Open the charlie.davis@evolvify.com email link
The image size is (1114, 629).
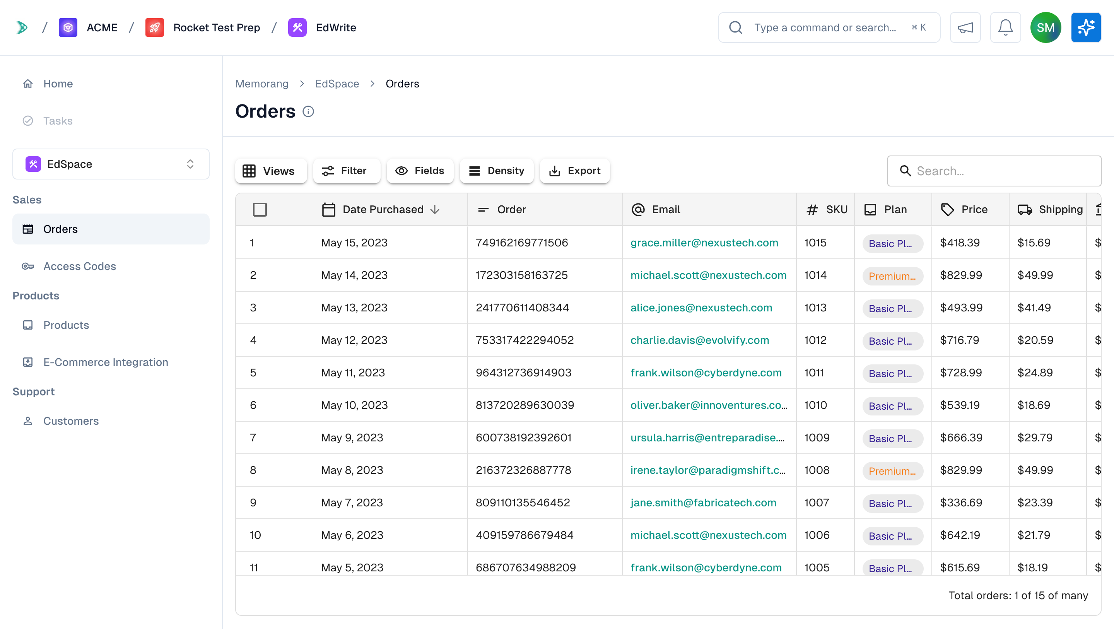[x=700, y=340]
